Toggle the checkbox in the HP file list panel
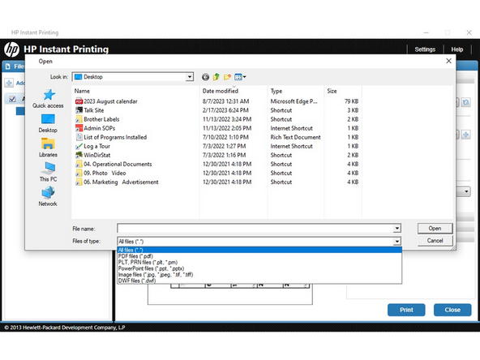 point(12,99)
